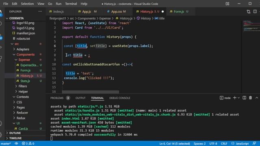Screen dimensions: 260x146
Task: Collapse the Components folder
Action: coord(14,54)
